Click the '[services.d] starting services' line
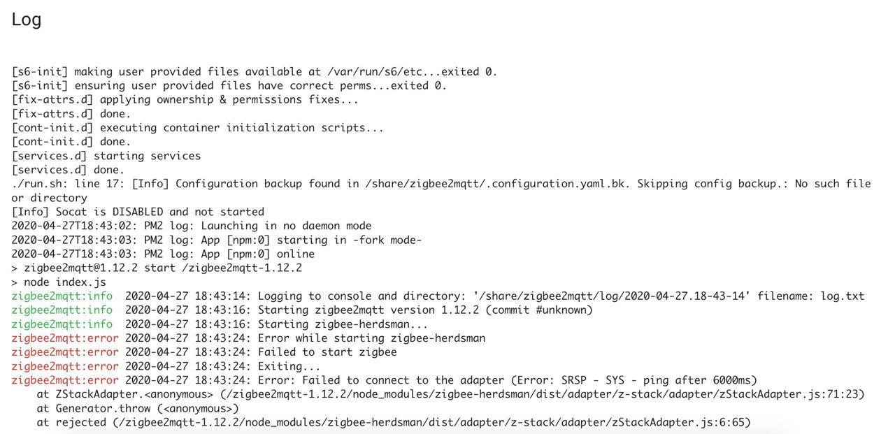Image resolution: width=895 pixels, height=434 pixels. [106, 156]
